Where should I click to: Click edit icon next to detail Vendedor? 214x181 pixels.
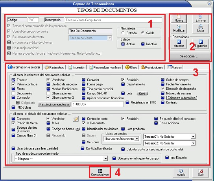point(76,119)
